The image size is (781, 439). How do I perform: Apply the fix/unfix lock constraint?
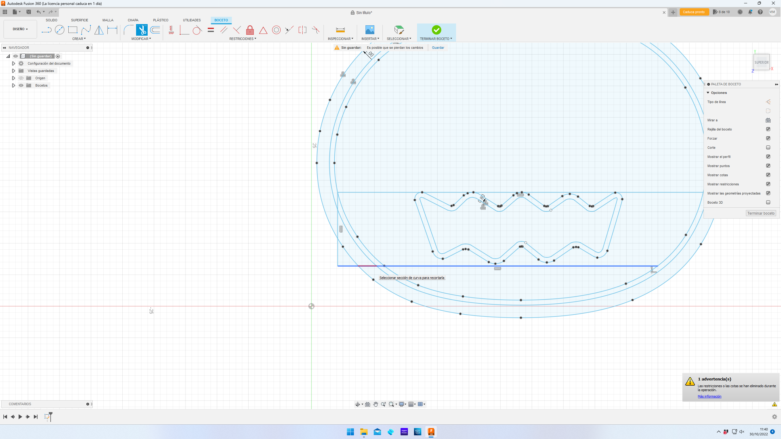(250, 30)
